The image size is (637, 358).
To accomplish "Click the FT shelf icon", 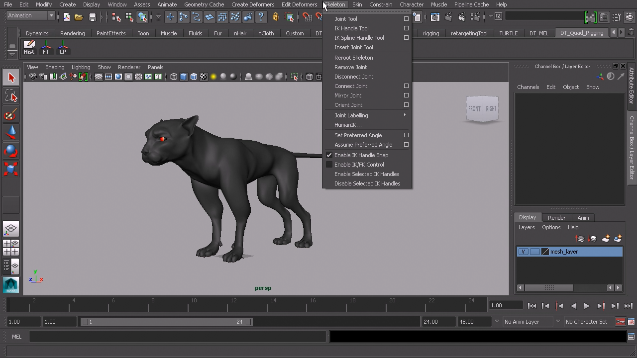I will (x=46, y=48).
